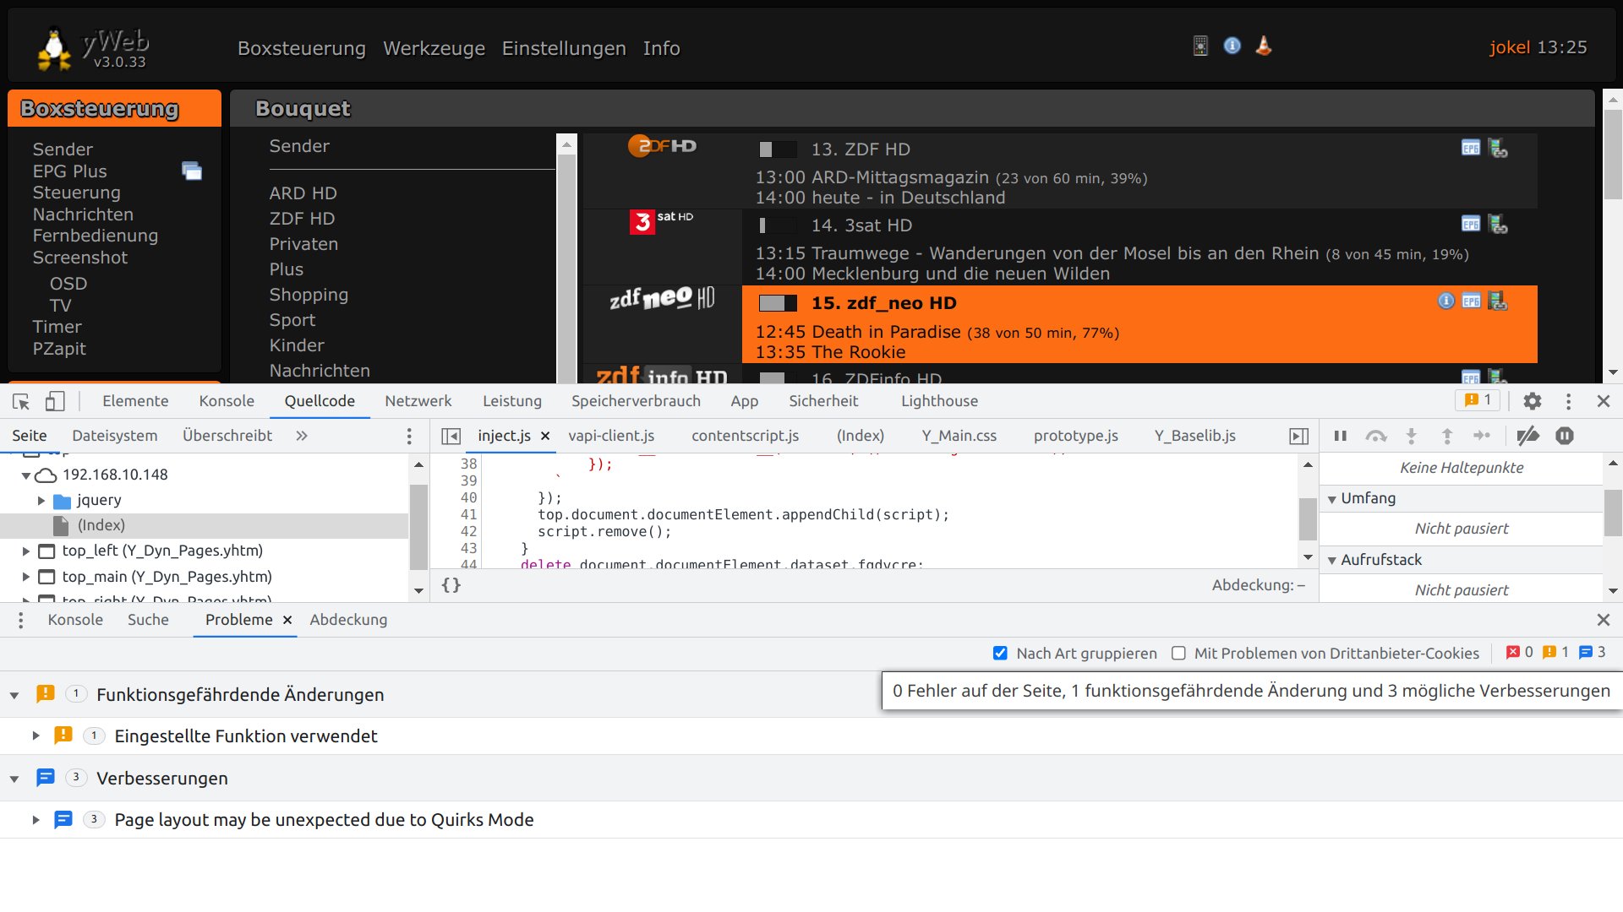This screenshot has width=1623, height=912.
Task: Toggle pause on exceptions button
Action: [1565, 436]
